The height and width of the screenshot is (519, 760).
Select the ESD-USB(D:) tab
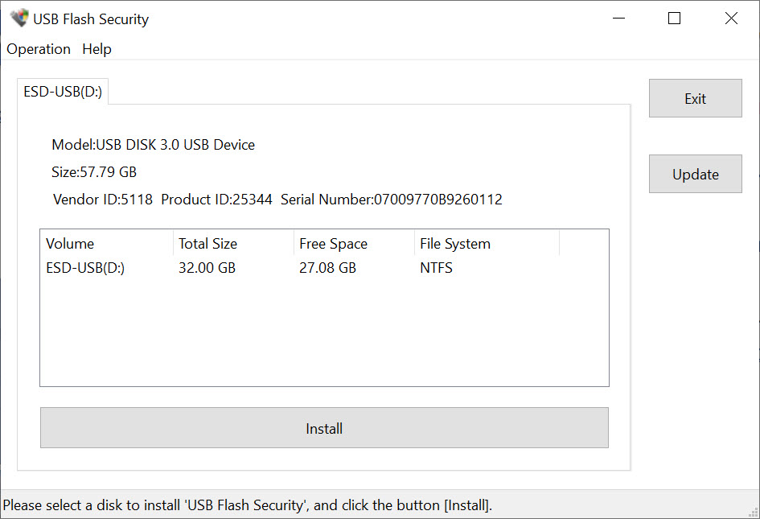(63, 92)
